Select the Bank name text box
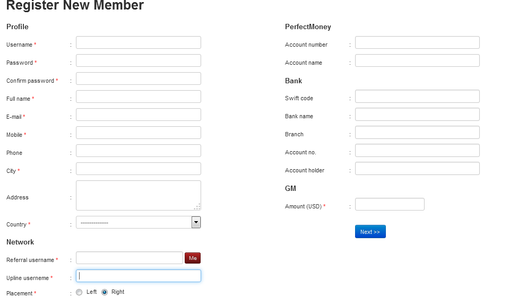509x306 pixels. [x=417, y=114]
